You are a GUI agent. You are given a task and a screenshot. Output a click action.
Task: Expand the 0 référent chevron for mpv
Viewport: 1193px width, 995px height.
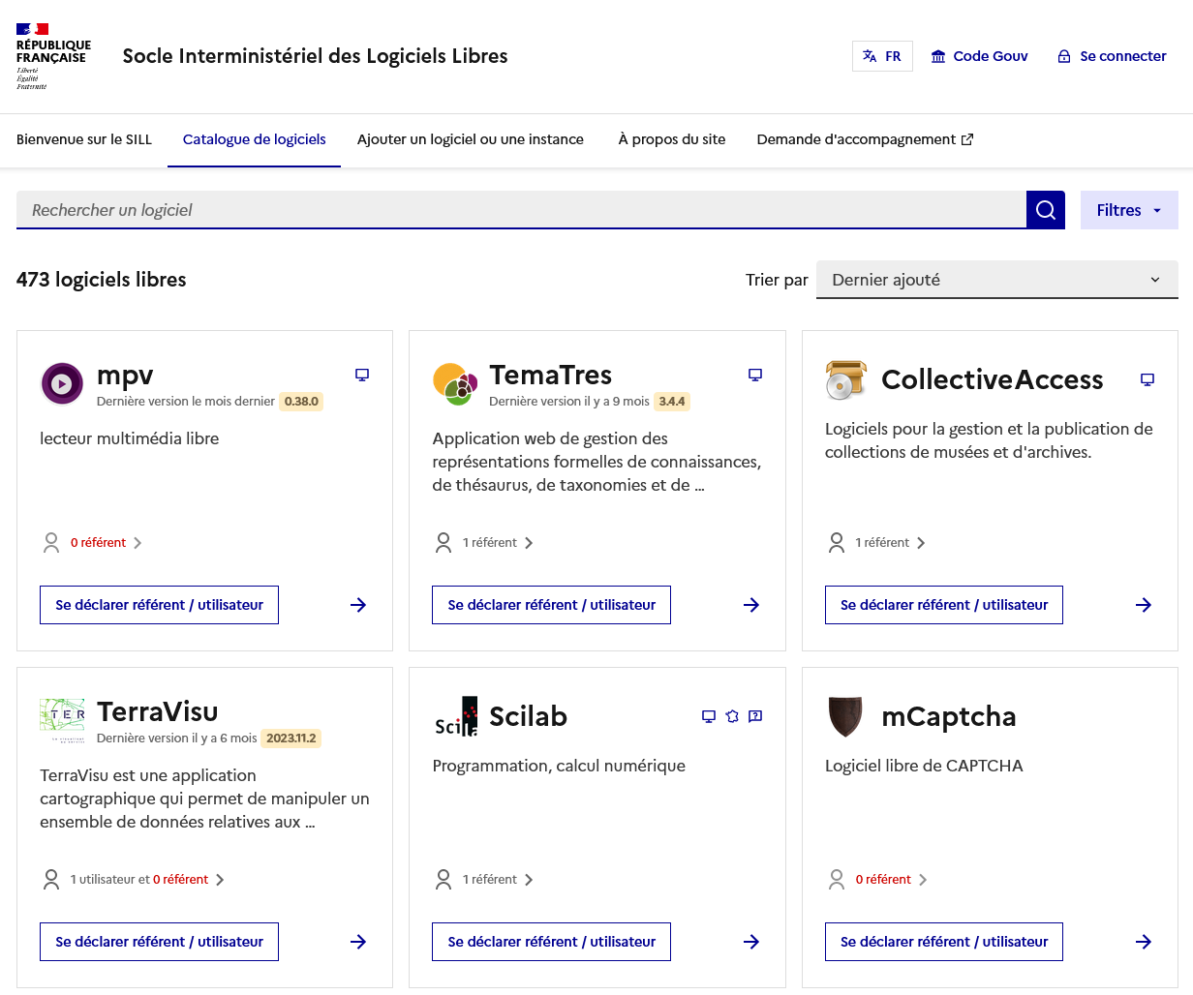[138, 543]
